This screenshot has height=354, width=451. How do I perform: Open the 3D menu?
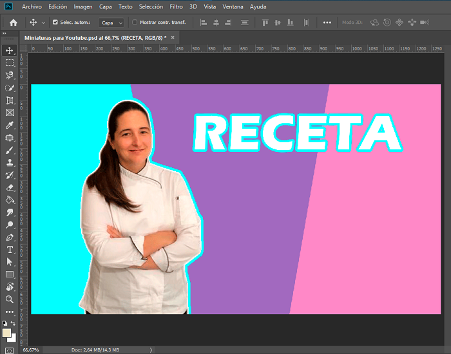click(x=193, y=6)
